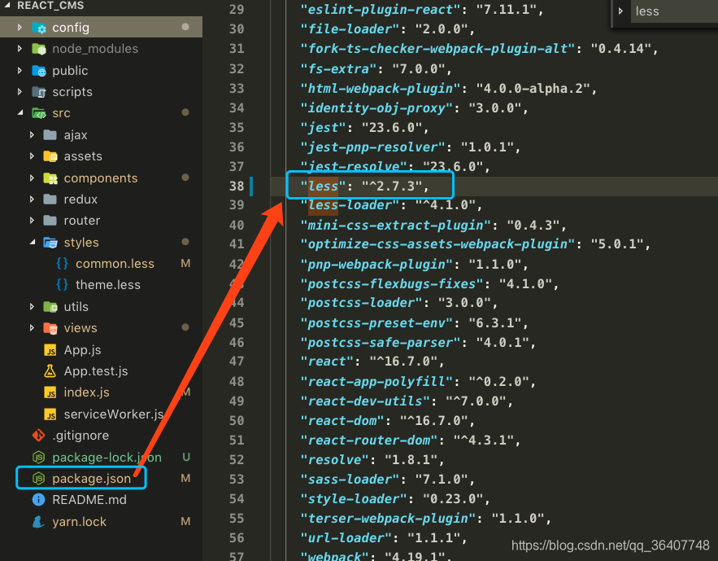
Task: Click the info icon of README.md
Action: pos(39,500)
